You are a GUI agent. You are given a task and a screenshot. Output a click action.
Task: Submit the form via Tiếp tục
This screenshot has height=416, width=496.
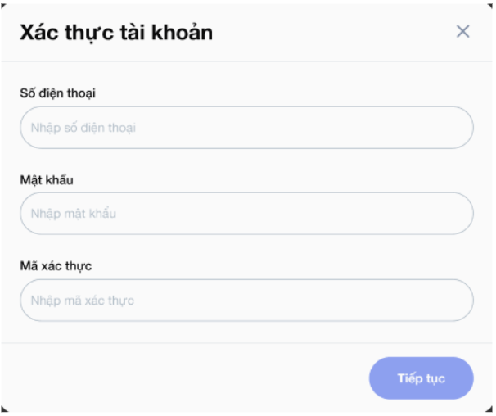coord(422,378)
